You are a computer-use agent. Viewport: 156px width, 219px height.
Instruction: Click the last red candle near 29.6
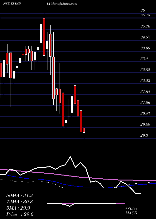84,130
